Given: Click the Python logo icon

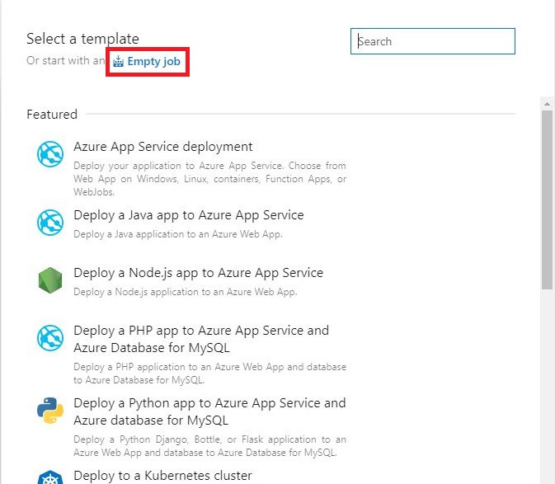Looking at the screenshot, I should (x=50, y=410).
